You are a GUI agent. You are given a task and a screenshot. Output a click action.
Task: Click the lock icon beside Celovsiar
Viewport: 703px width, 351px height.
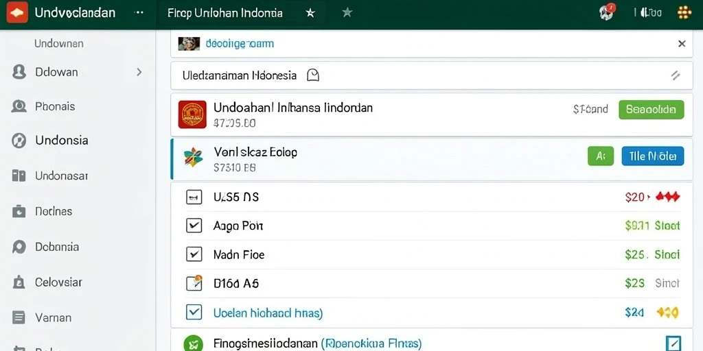[x=19, y=282]
